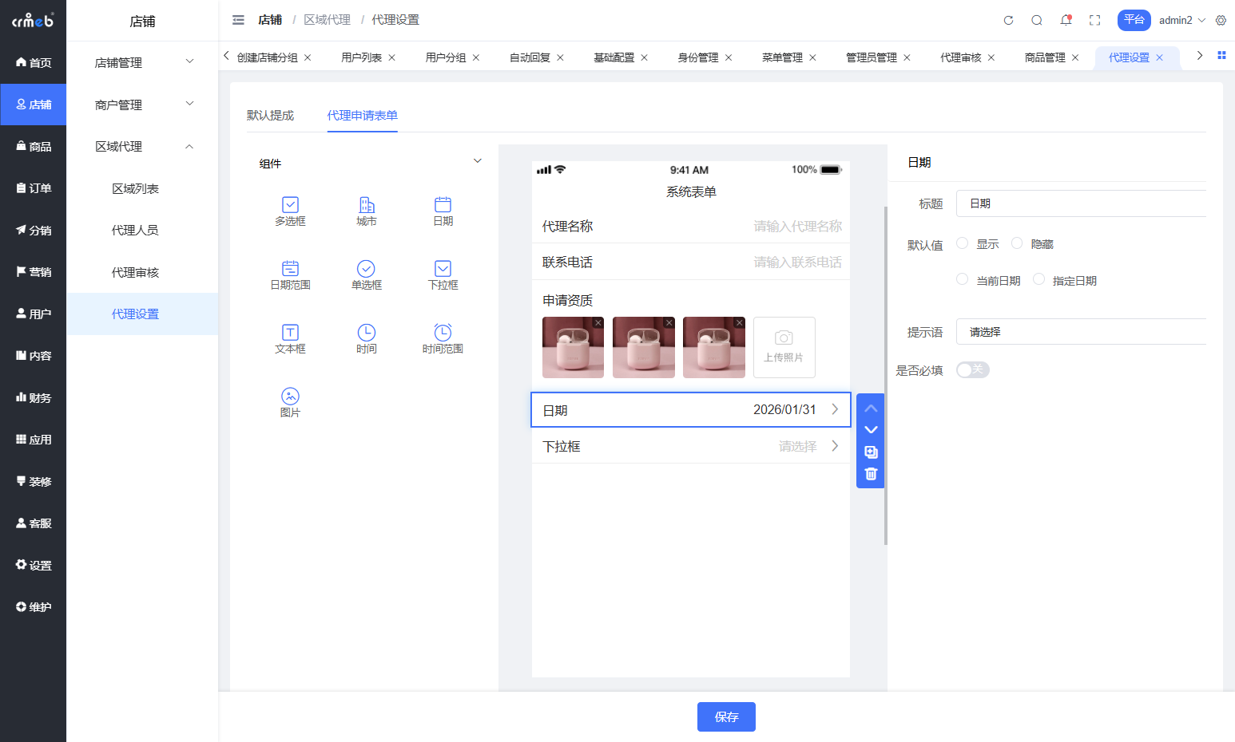Expand the 店铺管理 sidebar menu
1235x742 pixels.
click(142, 62)
